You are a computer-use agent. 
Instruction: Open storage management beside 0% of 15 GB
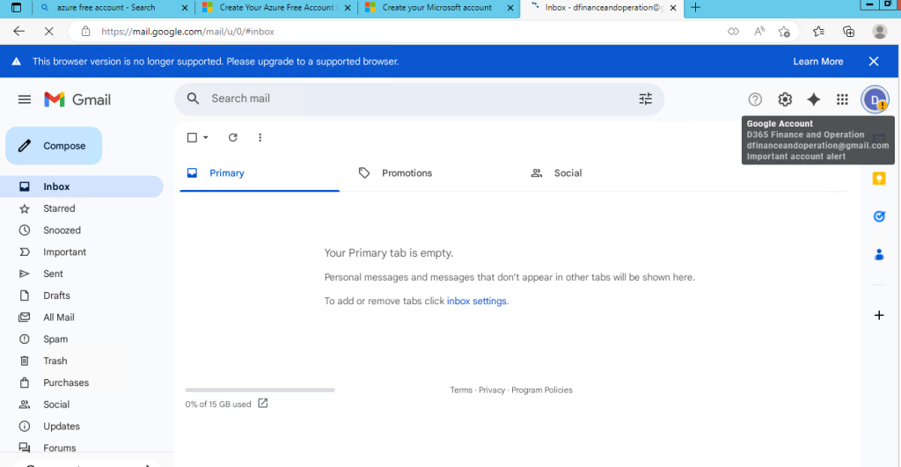[x=262, y=404]
